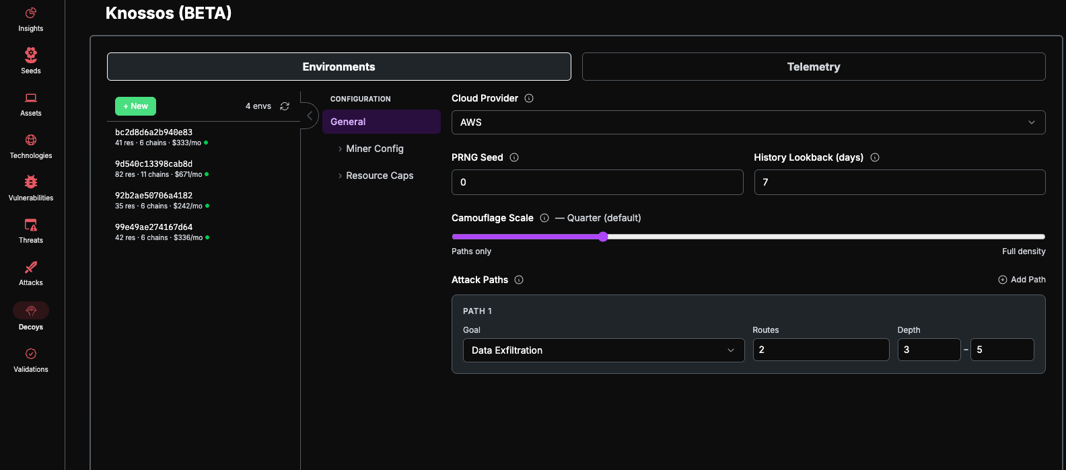The height and width of the screenshot is (470, 1066).
Task: Switch to the Environments tab
Action: (339, 67)
